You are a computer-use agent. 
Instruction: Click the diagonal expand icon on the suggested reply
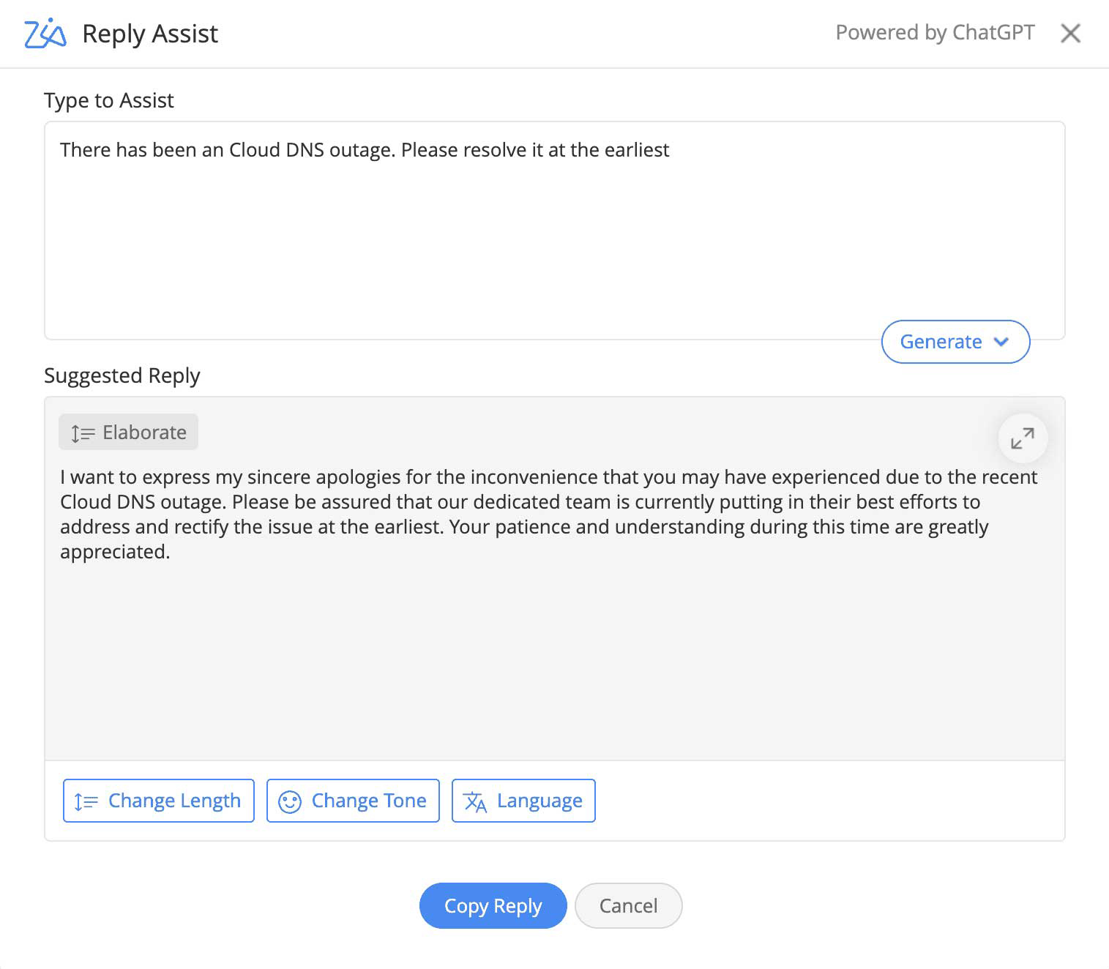(1022, 438)
